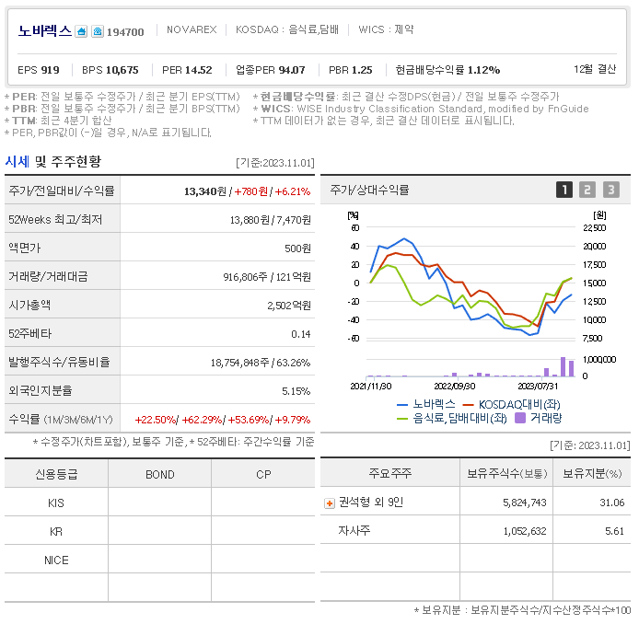
Task: Click the 52주베타 0.14 value
Action: [x=301, y=334]
